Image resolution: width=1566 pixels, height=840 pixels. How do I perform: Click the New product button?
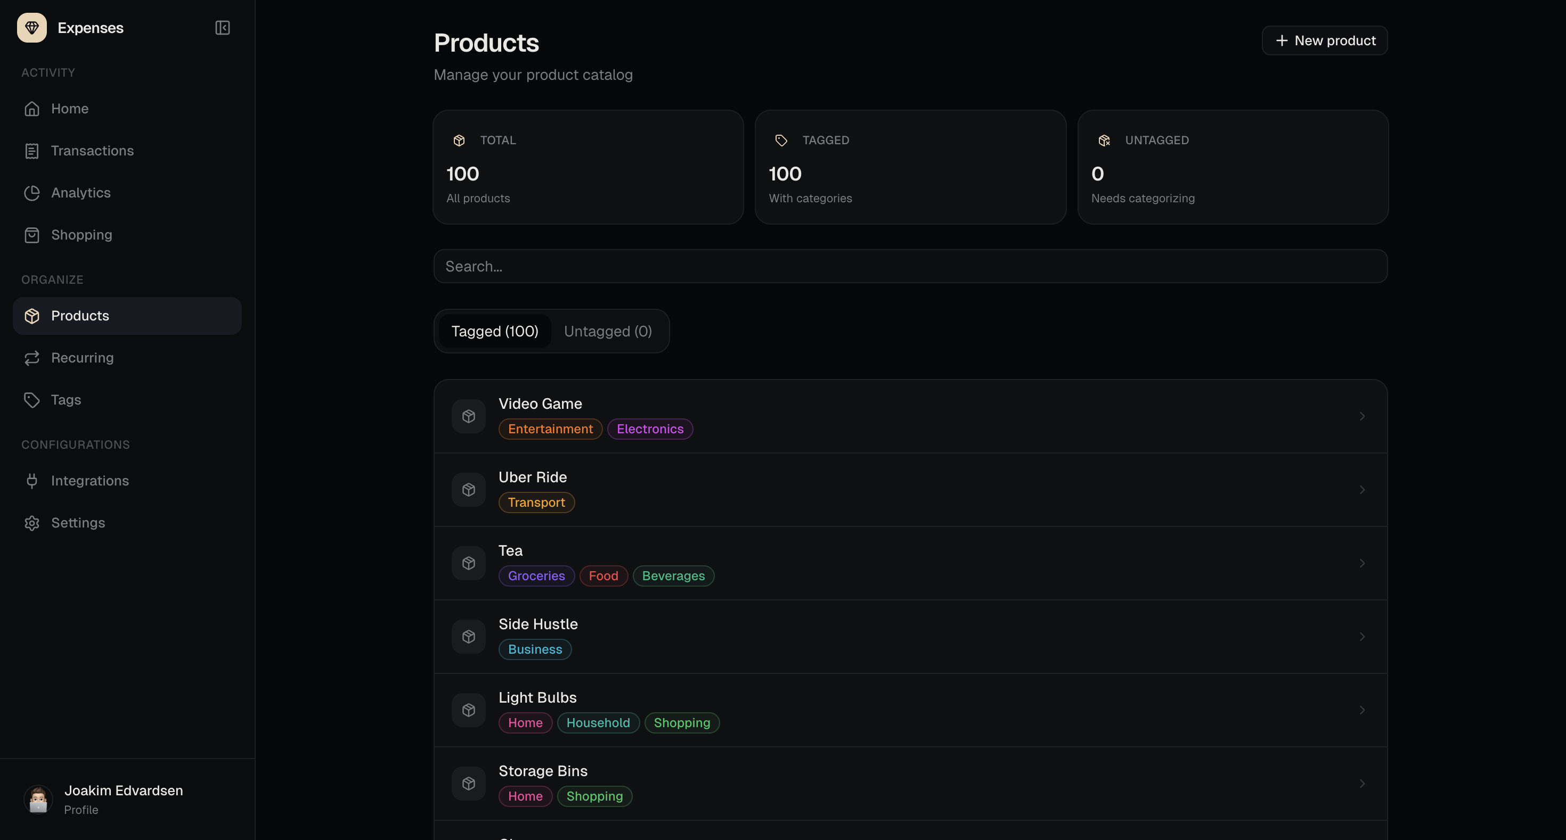(x=1325, y=40)
